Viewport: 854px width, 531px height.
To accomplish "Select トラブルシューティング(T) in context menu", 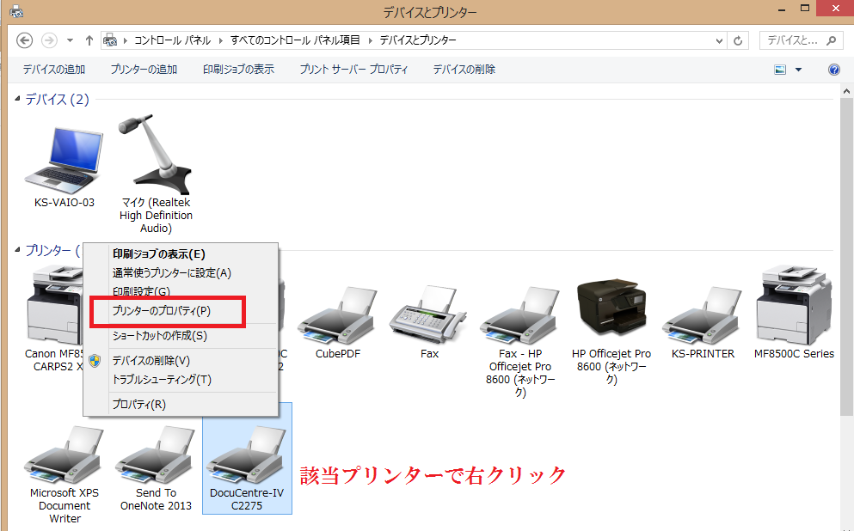I will coord(162,379).
